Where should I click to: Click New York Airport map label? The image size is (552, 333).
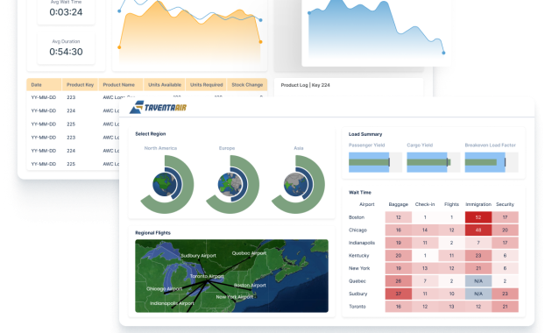[235, 297]
